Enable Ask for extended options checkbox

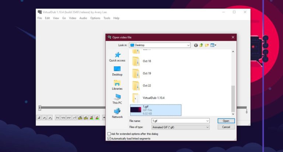point(109,134)
